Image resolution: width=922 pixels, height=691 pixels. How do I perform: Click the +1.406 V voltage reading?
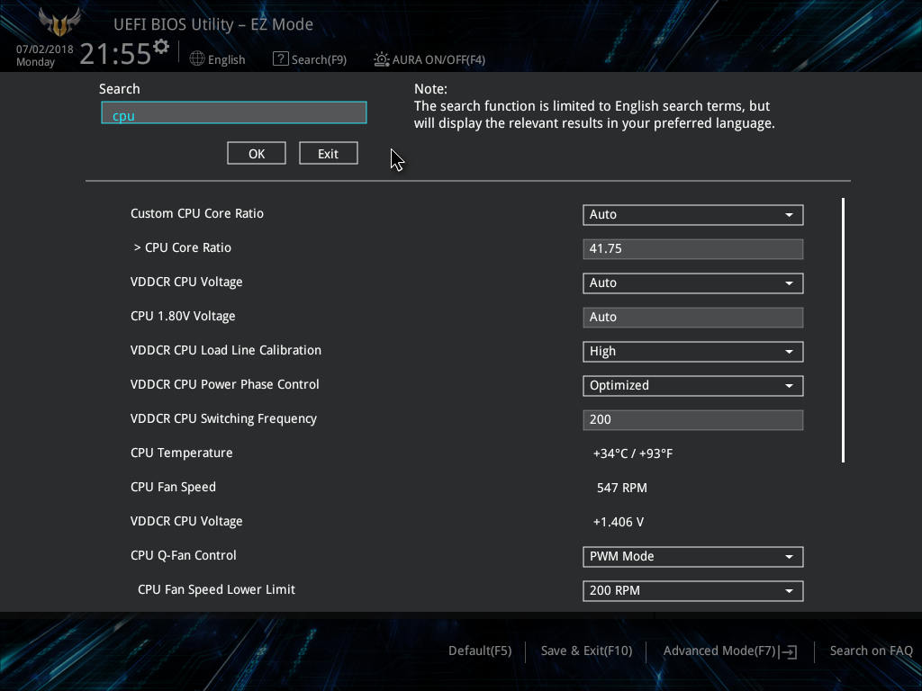[x=618, y=522]
